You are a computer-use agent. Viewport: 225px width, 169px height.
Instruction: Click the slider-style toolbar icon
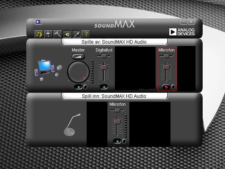click(48, 34)
